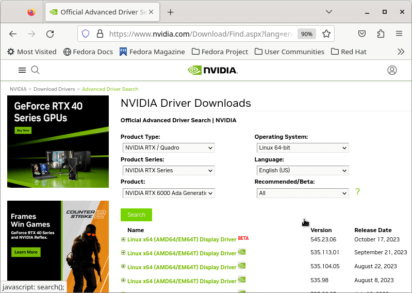Open the tracking protection shield icon

coord(86,34)
